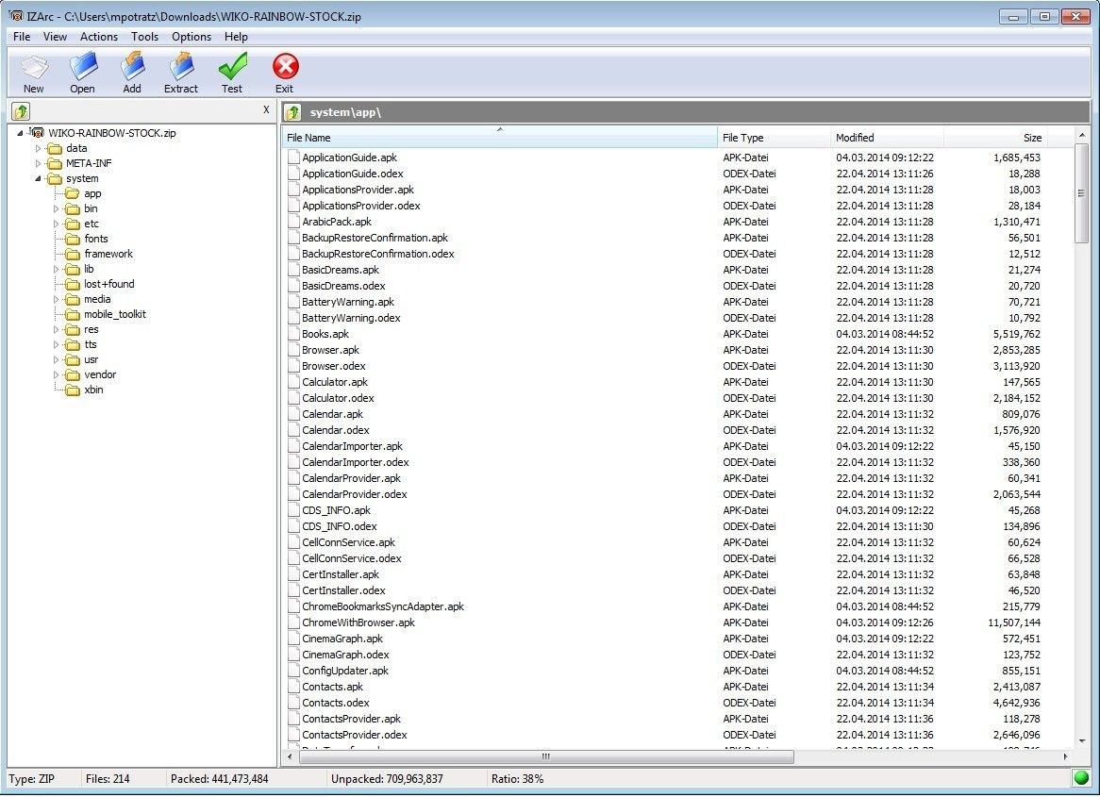The height and width of the screenshot is (797, 1100).
Task: Open the File menu
Action: [x=22, y=37]
